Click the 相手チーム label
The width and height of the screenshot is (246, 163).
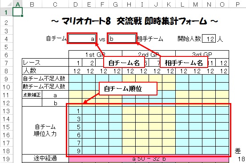coord(150,39)
